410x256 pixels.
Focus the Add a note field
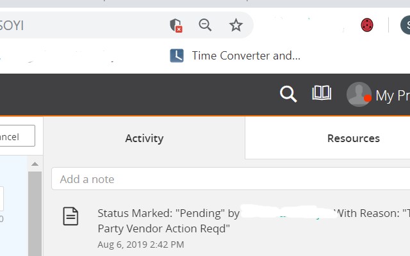click(x=231, y=179)
